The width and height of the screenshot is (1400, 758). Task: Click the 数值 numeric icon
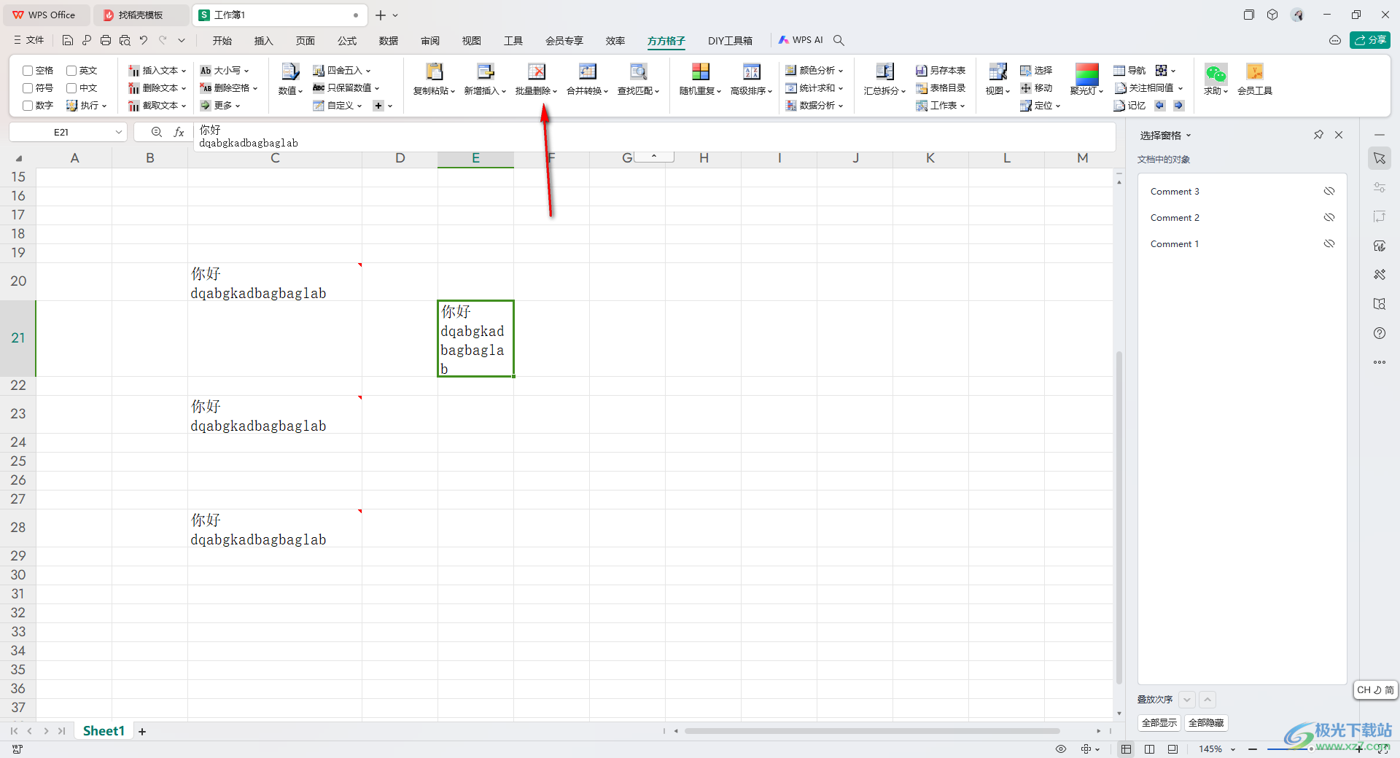290,71
